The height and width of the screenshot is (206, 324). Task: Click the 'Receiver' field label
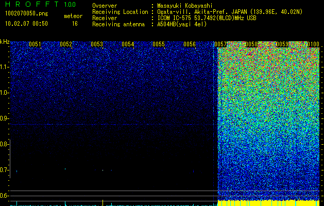pyautogui.click(x=105, y=18)
